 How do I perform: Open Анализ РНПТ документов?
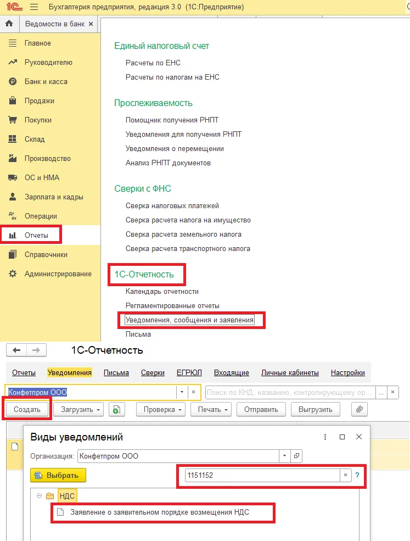pyautogui.click(x=169, y=163)
